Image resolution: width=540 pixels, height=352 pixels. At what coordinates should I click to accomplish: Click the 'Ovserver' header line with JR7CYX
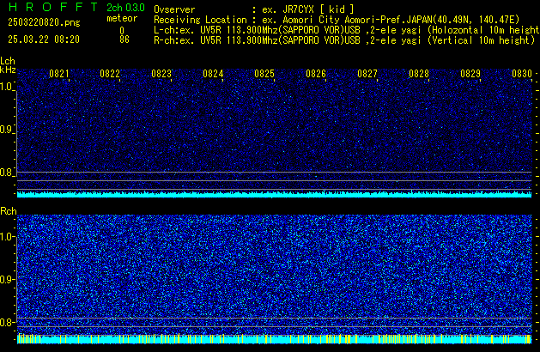click(254, 9)
